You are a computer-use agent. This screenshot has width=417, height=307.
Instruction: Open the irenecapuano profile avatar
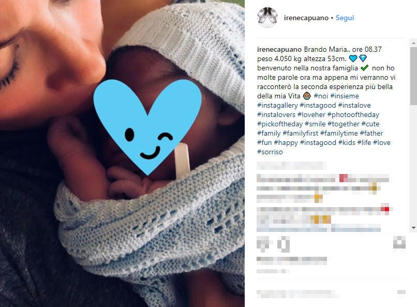click(x=267, y=18)
